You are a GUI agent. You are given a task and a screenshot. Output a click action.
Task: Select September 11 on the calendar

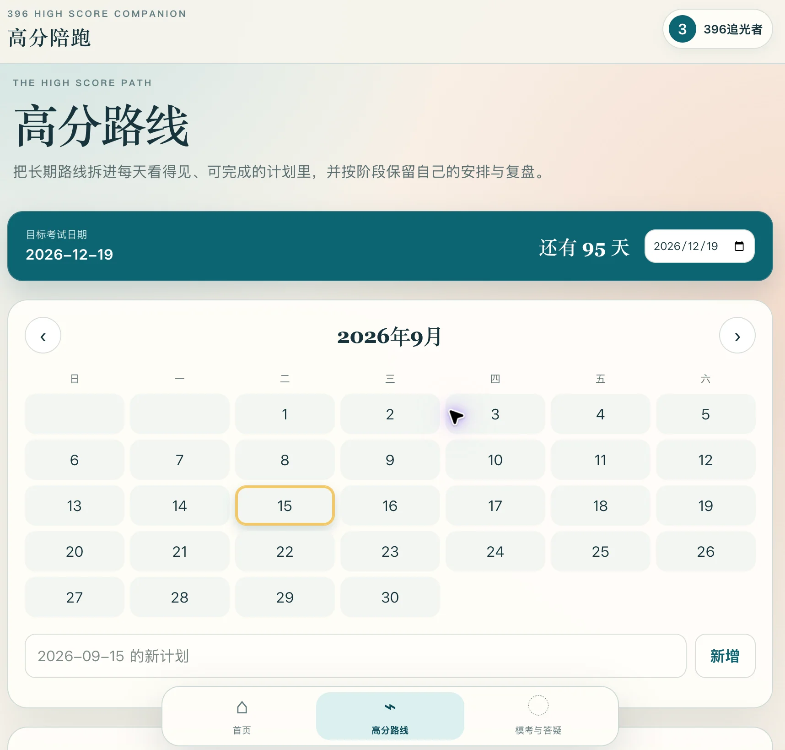(600, 460)
